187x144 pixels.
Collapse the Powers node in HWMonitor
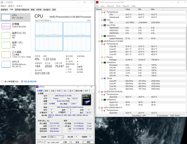coord(102,57)
